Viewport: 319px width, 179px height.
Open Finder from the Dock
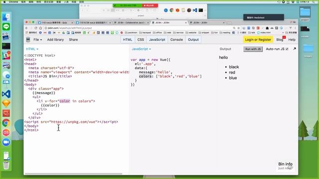click(6, 17)
